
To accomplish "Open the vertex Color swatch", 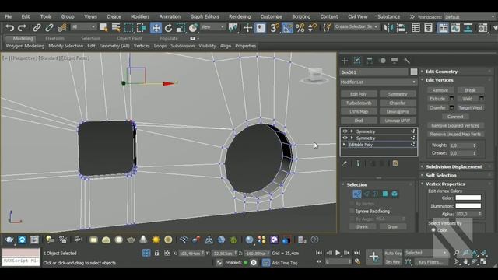I will tap(468, 198).
